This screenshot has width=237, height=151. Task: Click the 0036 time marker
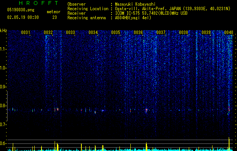click(138, 32)
